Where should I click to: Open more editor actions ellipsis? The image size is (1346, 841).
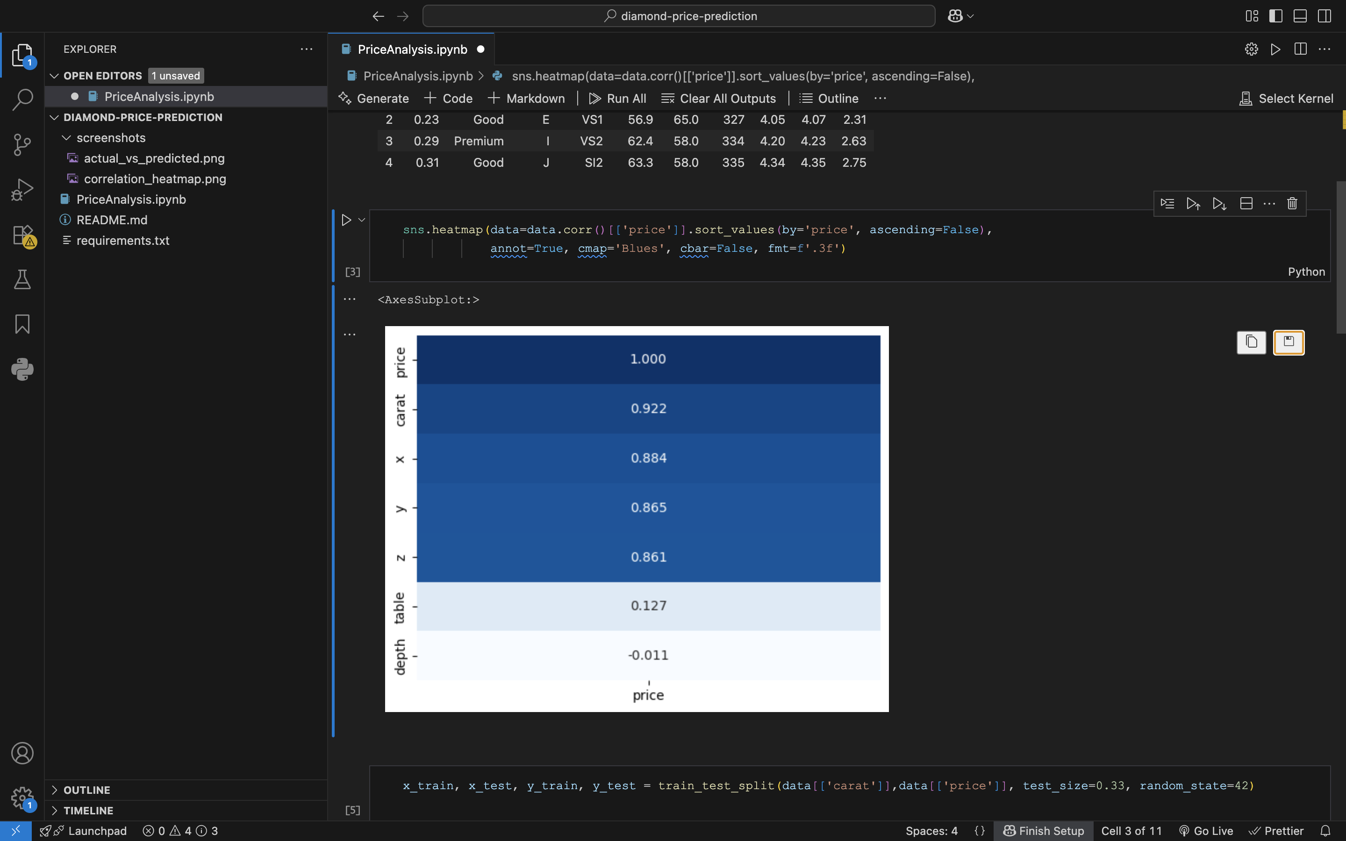(1325, 49)
